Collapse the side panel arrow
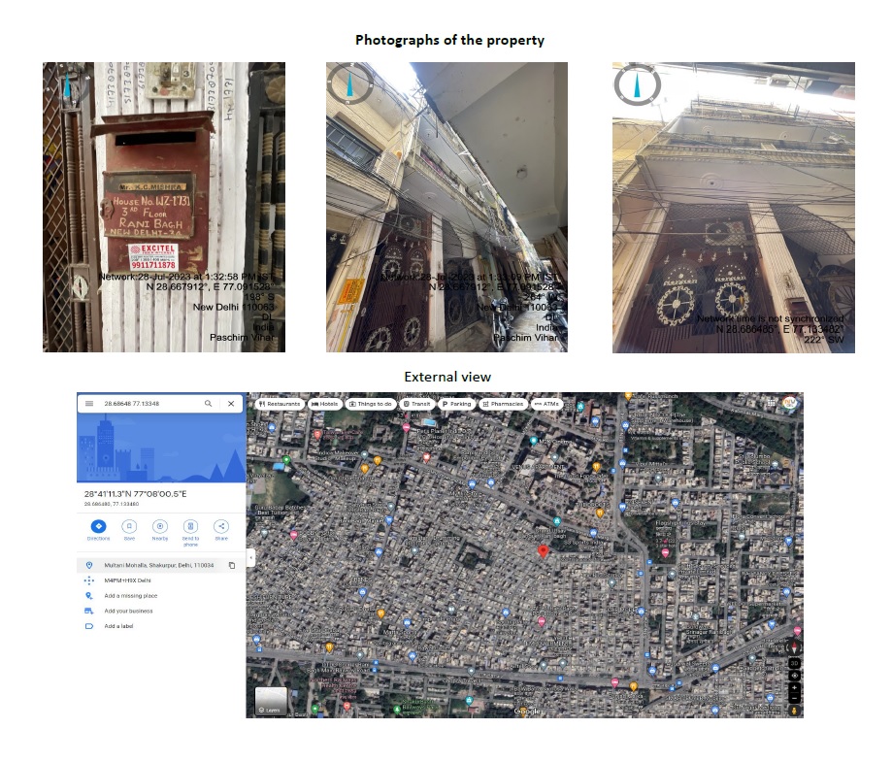This screenshot has height=762, width=892. [250, 556]
